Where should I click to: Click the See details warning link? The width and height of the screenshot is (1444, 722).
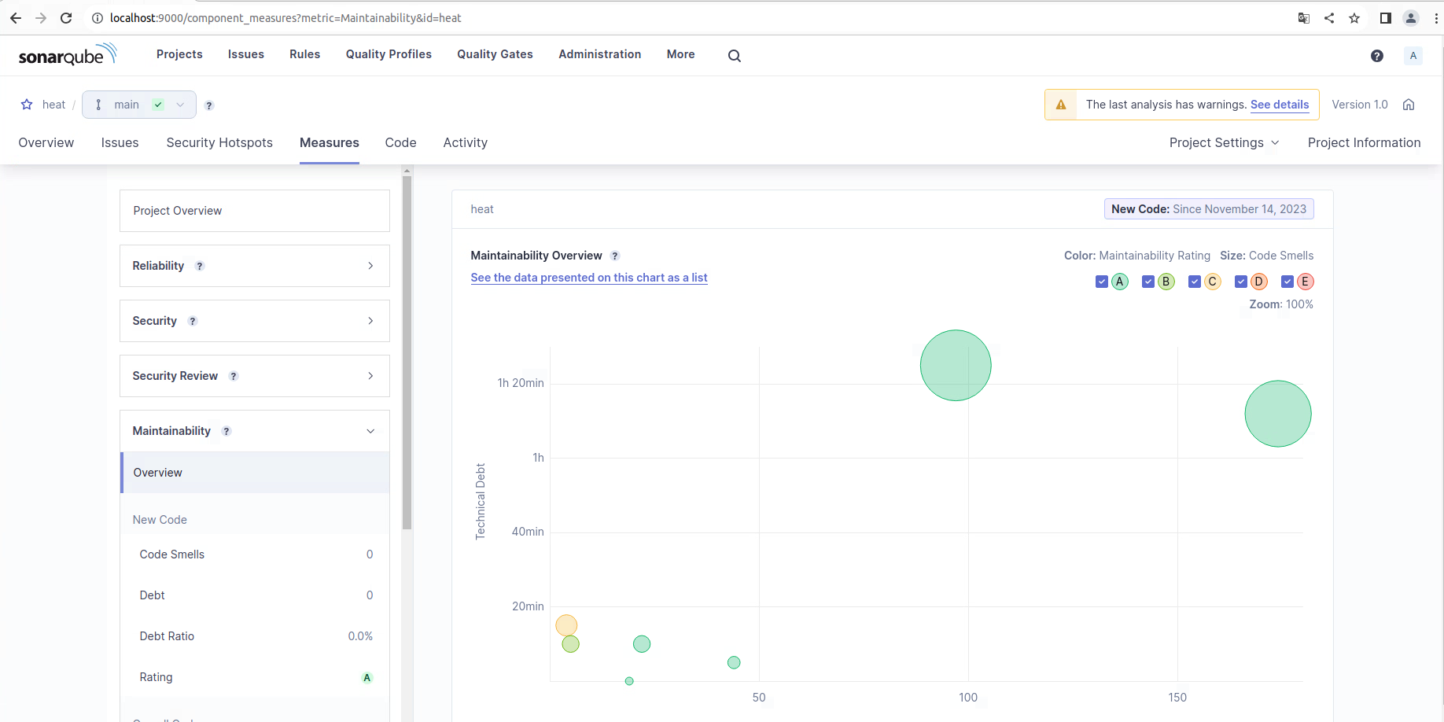click(x=1279, y=105)
